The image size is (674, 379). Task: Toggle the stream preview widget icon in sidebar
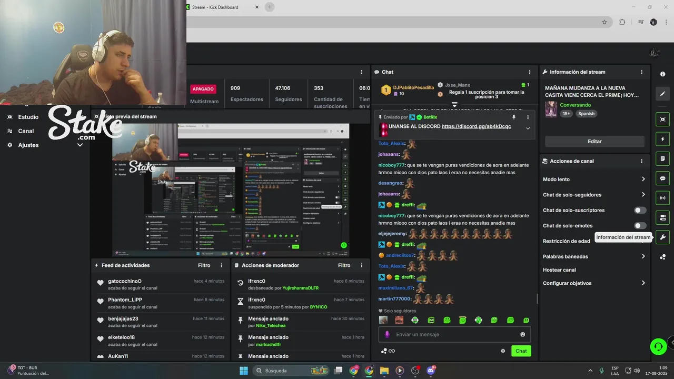click(662, 119)
